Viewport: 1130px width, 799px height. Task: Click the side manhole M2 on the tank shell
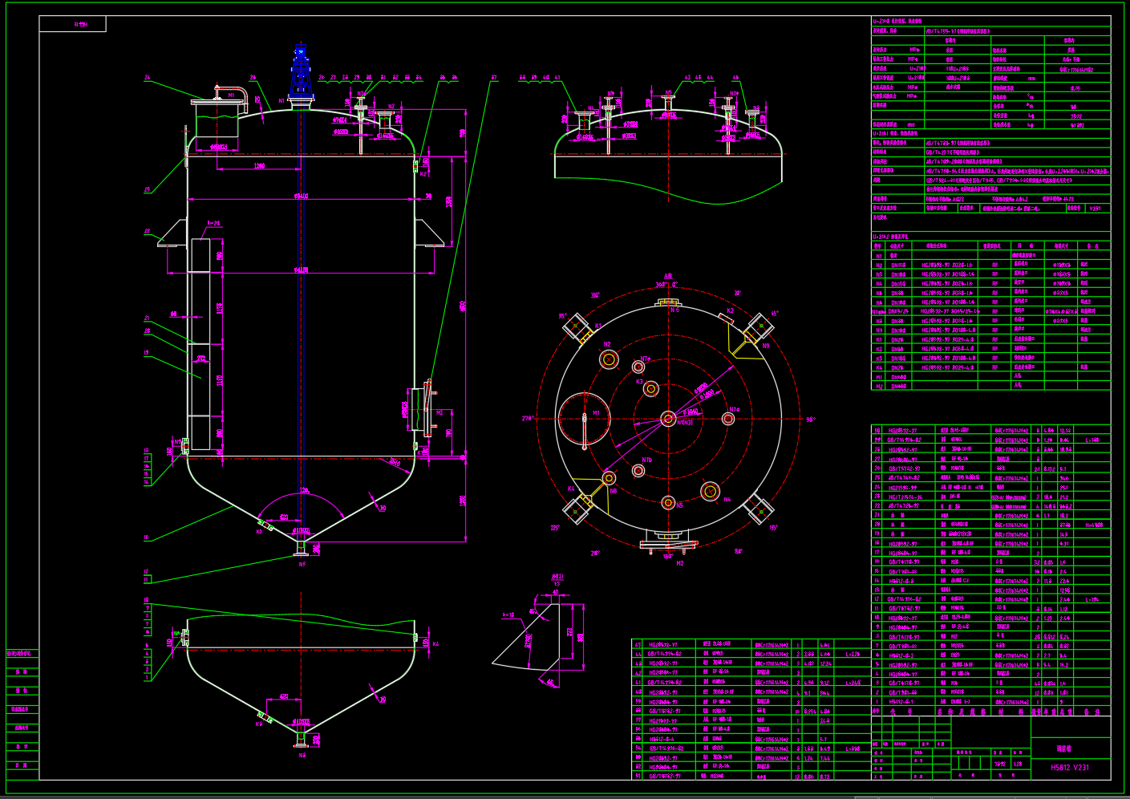(x=420, y=410)
